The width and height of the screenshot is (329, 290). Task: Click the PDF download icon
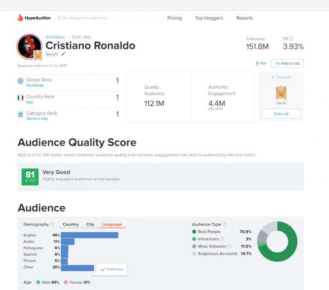pos(257,63)
